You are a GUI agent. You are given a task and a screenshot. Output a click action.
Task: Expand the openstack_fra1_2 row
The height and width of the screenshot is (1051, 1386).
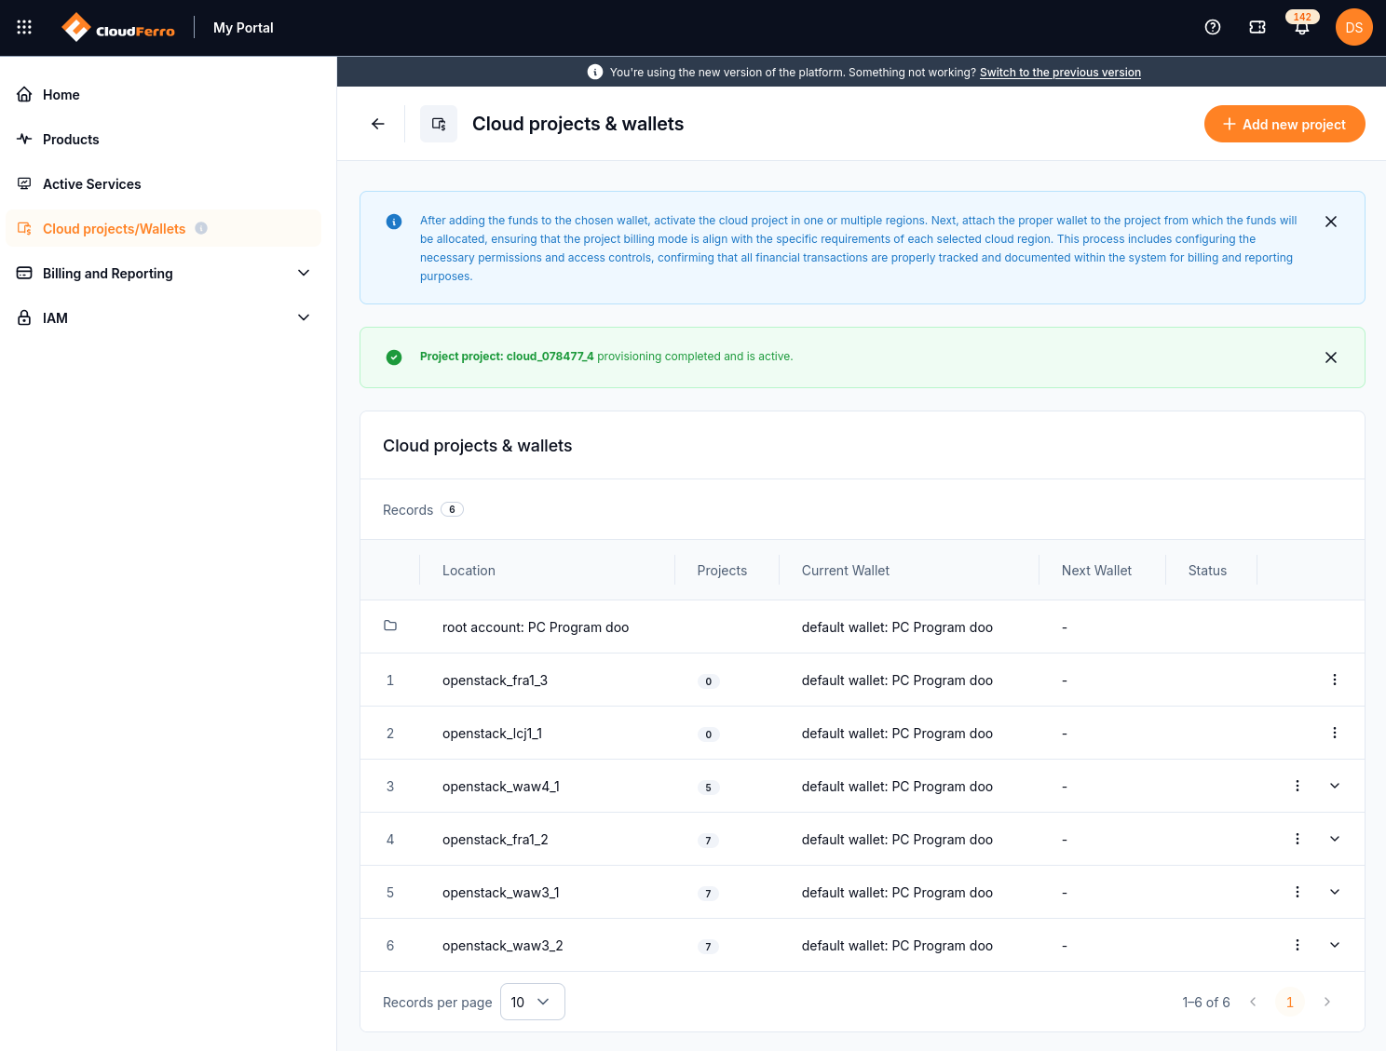point(1335,839)
